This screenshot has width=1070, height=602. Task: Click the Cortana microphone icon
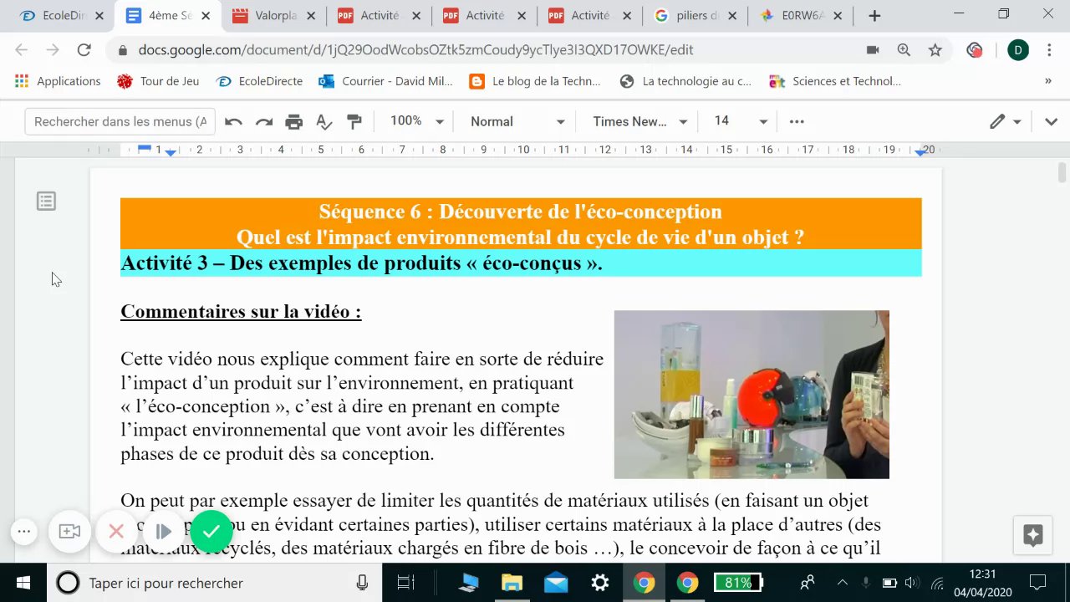tap(362, 583)
